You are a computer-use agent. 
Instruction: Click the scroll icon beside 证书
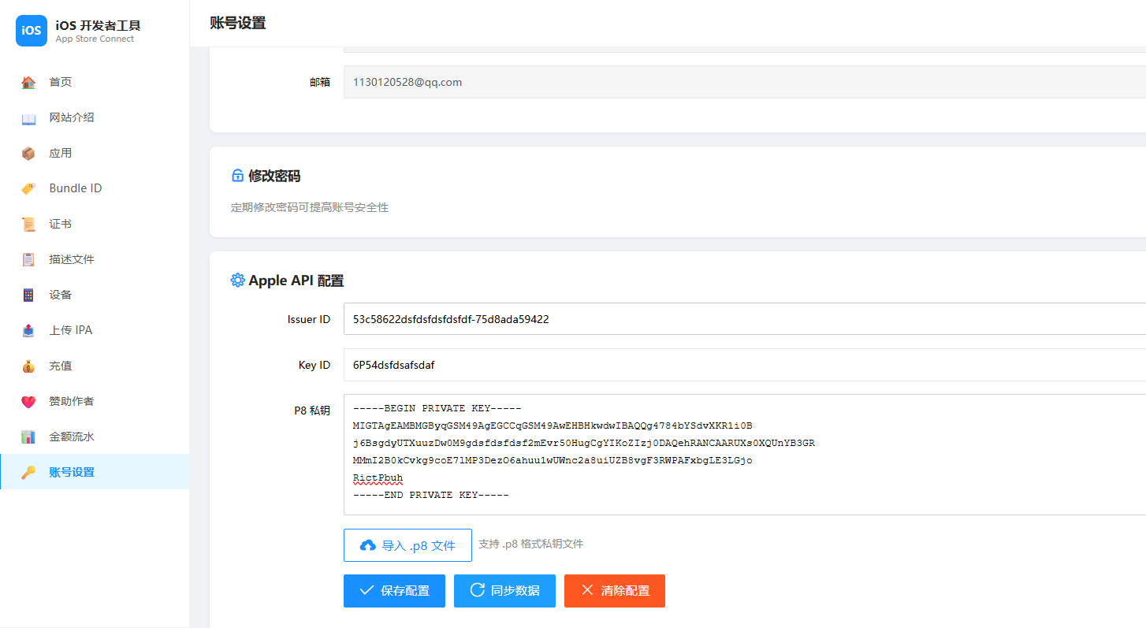(x=28, y=225)
